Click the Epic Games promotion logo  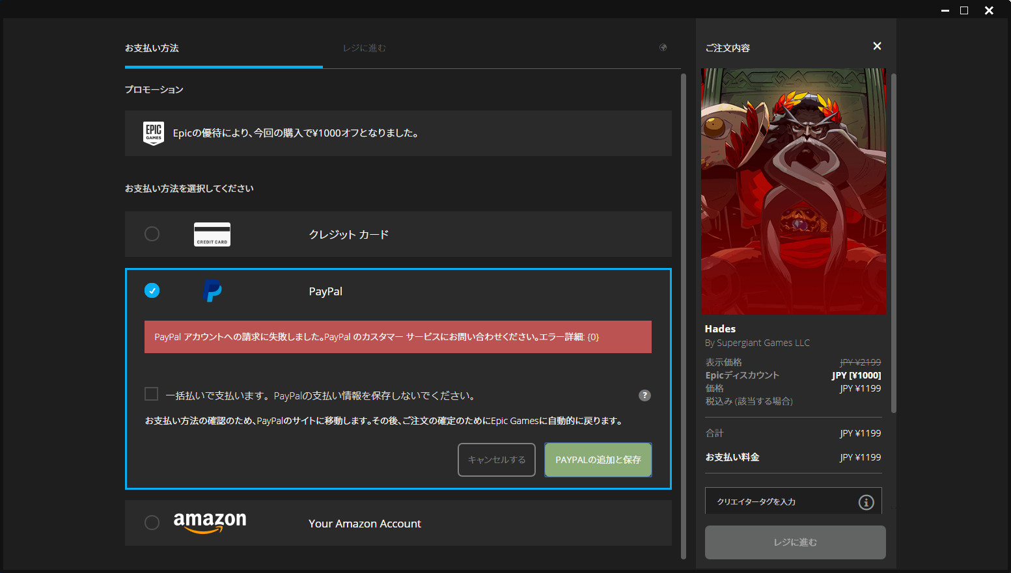154,133
